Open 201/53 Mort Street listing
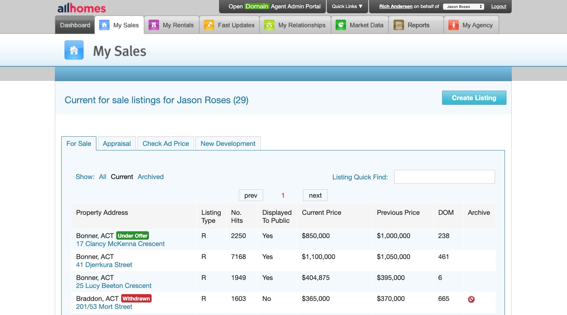 [x=104, y=307]
